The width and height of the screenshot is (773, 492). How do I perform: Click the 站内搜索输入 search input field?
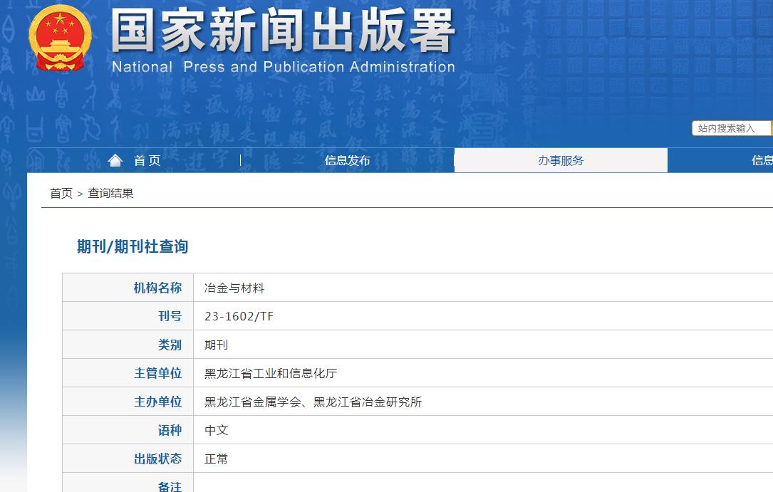point(731,128)
